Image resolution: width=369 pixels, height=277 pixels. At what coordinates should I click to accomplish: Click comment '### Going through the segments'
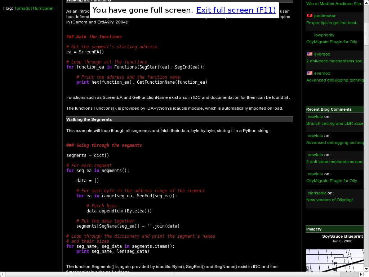point(104,145)
